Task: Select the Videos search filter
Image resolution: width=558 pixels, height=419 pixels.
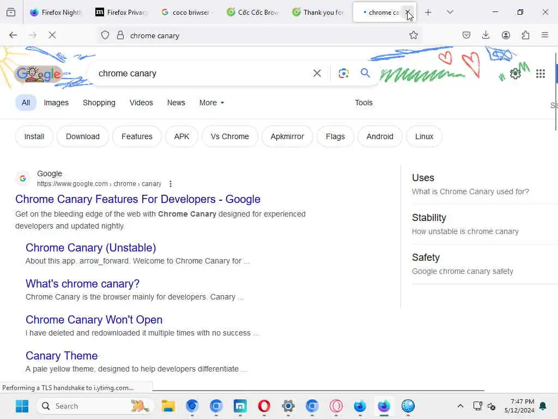Action: click(x=141, y=103)
